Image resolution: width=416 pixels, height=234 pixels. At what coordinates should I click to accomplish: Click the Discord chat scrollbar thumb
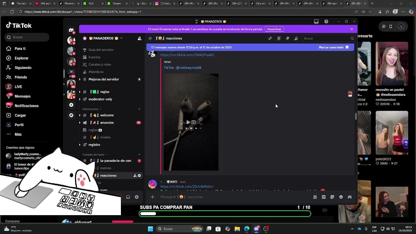[x=356, y=116]
